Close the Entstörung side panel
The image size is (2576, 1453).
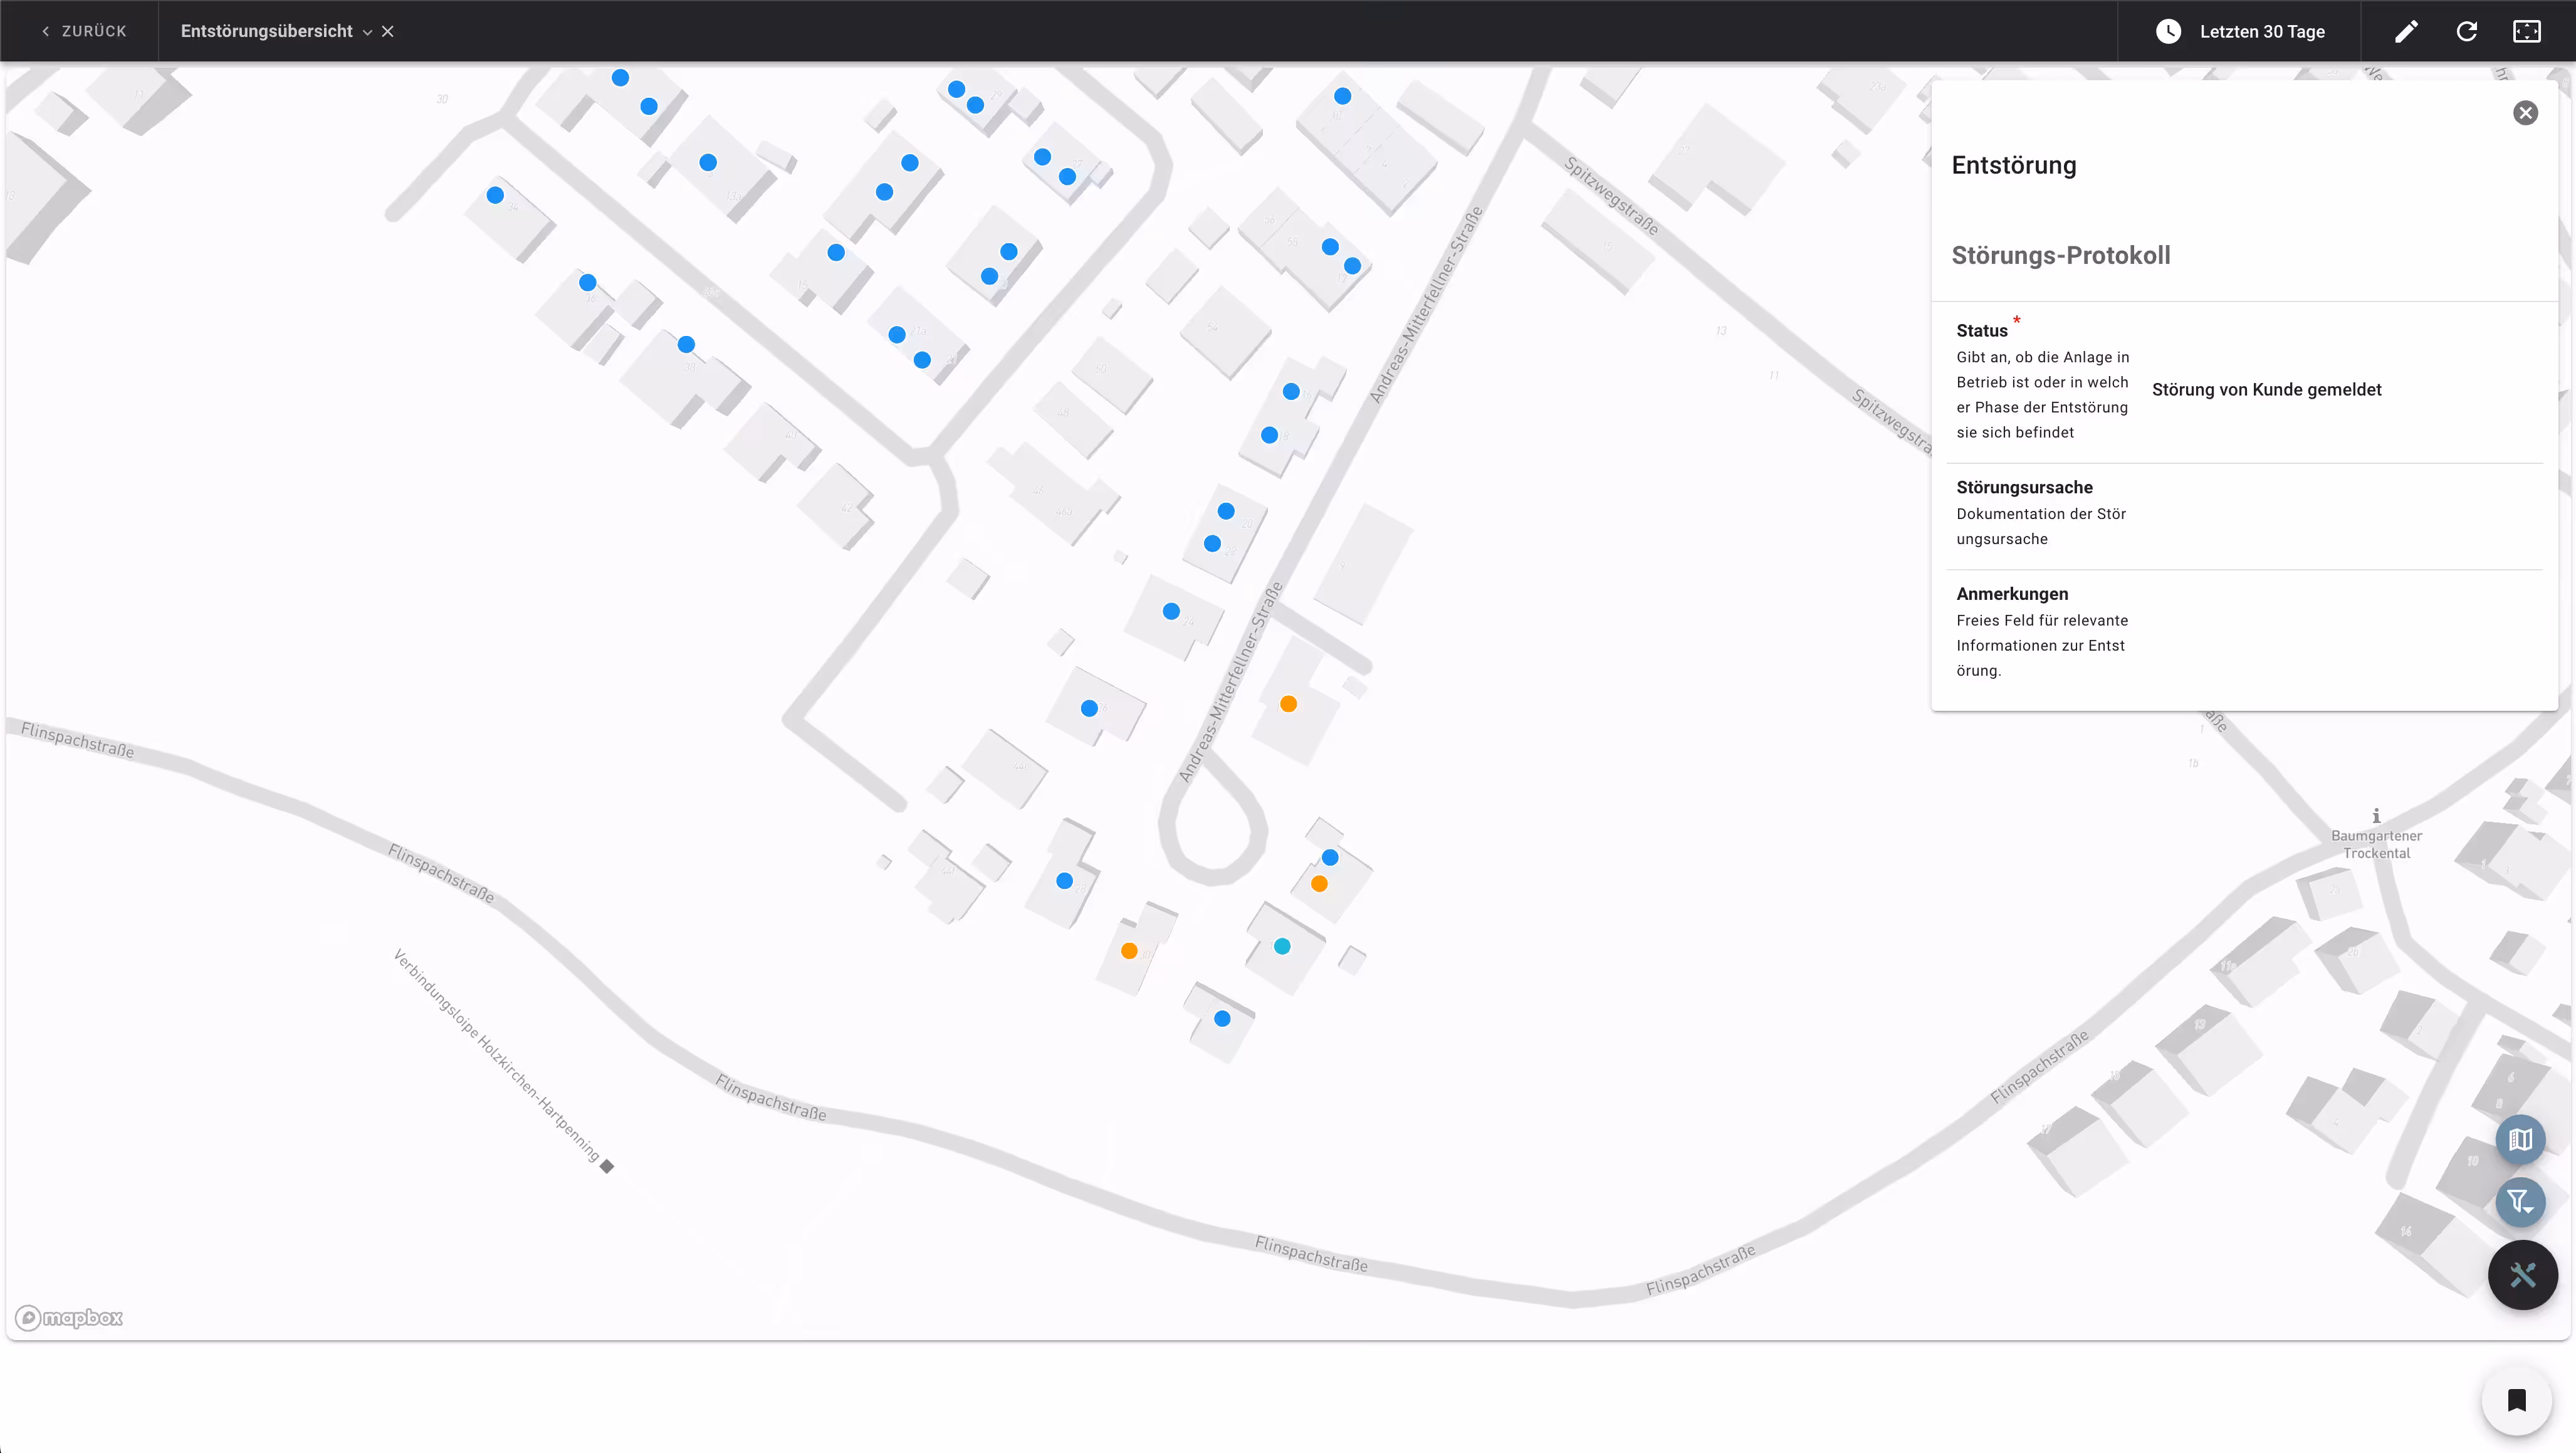click(2525, 113)
